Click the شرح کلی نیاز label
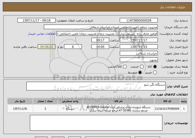The image size is (195, 138). coord(177,86)
